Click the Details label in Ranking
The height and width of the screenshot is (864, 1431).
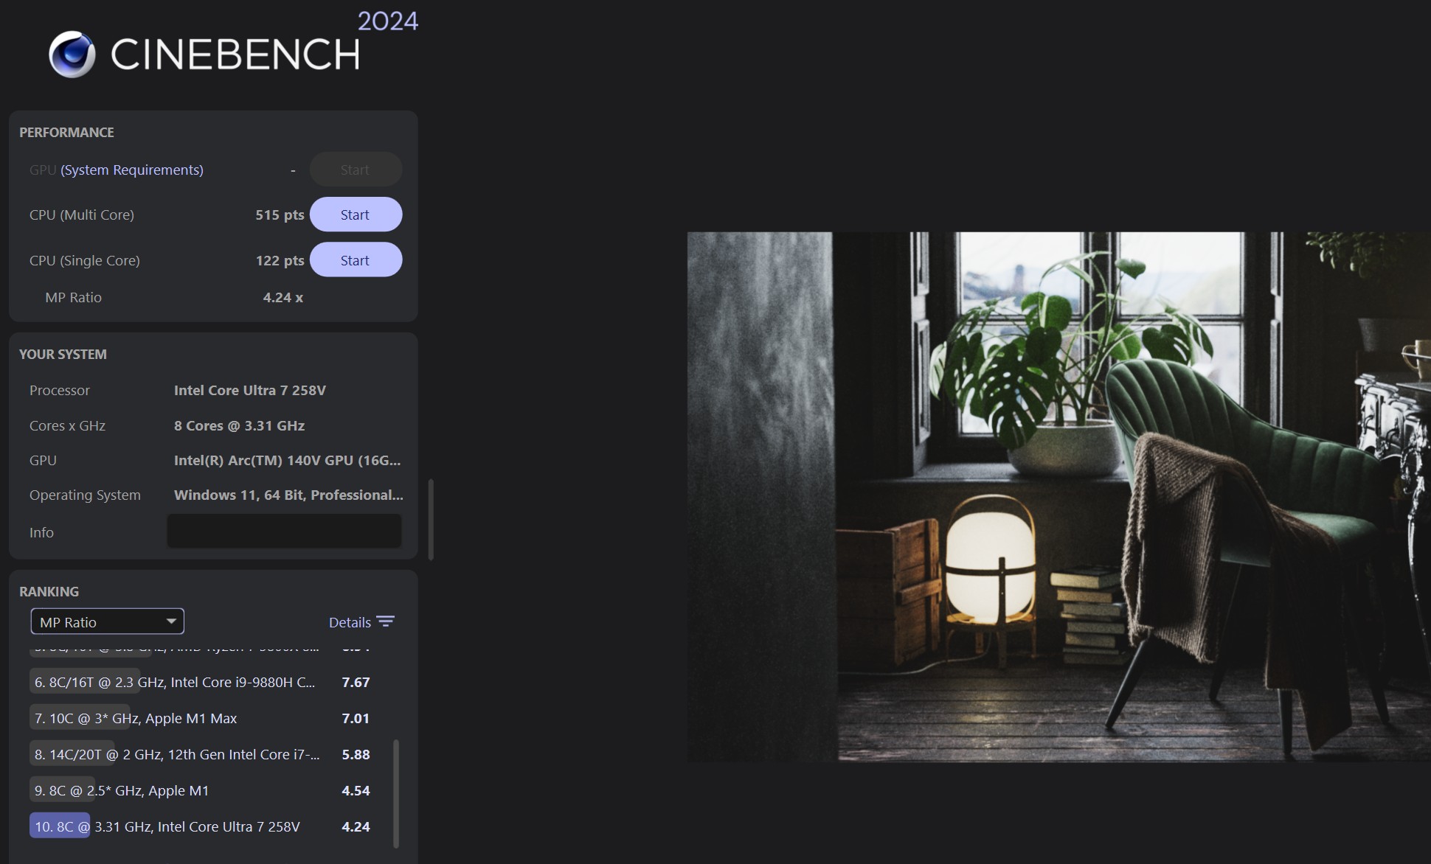tap(350, 622)
